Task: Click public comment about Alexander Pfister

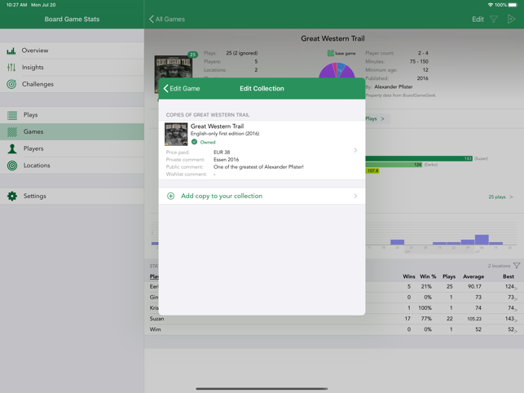Action: [258, 167]
